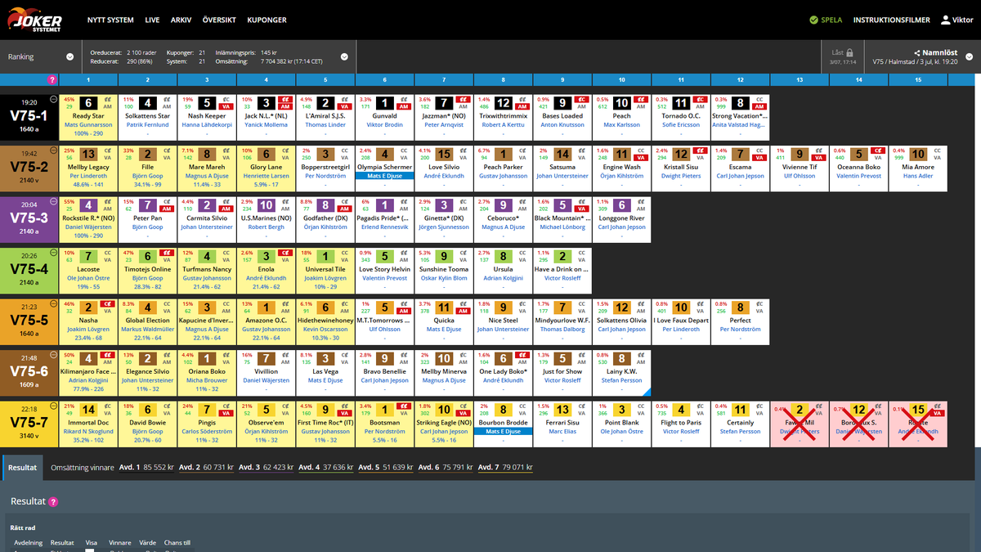Toggle horse number 4 Rockstile R.* (NO)
Viewport: 981px width, 552px height.
click(x=89, y=205)
